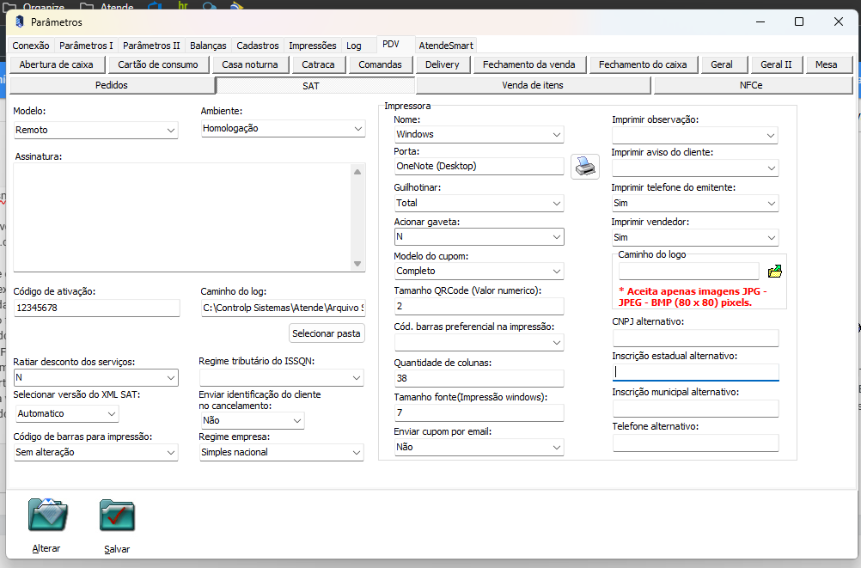This screenshot has width=861, height=568.
Task: Click the Código de ativação field
Action: coord(96,308)
